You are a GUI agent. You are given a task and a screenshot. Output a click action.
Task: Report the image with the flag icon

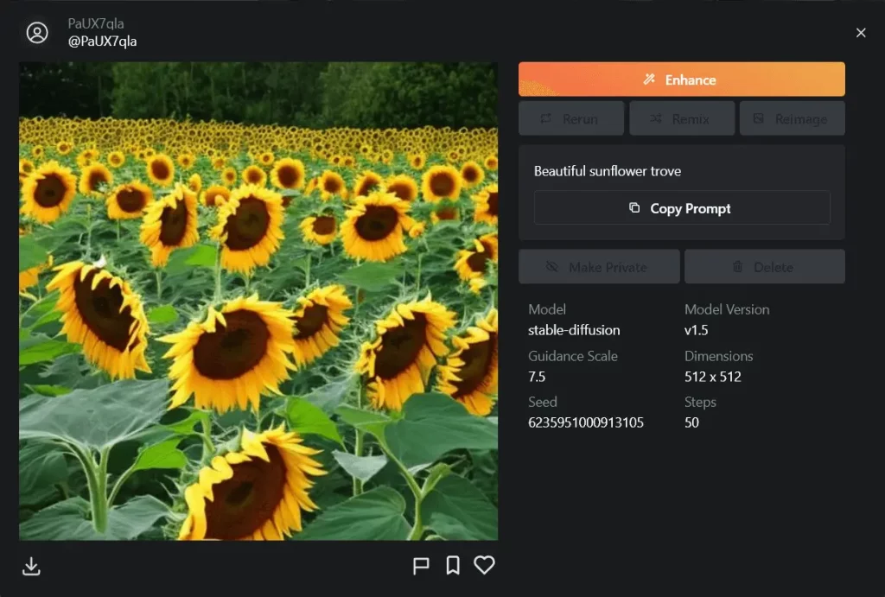click(x=421, y=566)
